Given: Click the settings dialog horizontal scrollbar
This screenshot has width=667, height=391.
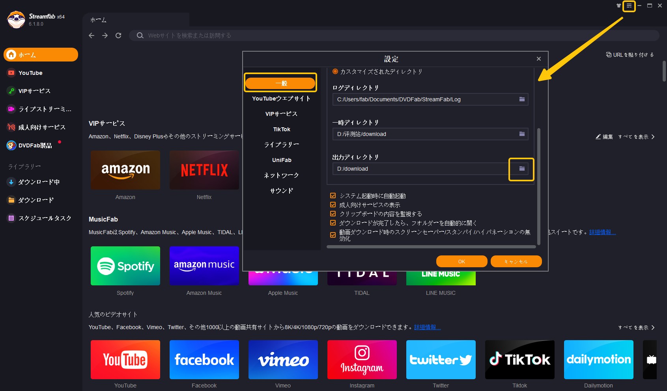Looking at the screenshot, I should coord(431,247).
